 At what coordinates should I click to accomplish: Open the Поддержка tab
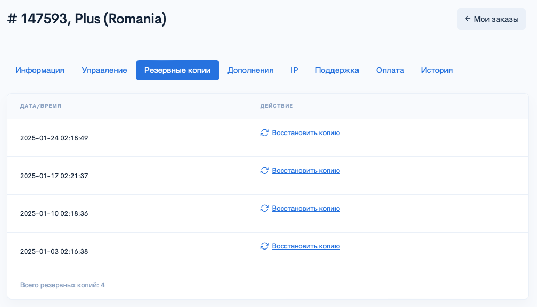click(337, 70)
